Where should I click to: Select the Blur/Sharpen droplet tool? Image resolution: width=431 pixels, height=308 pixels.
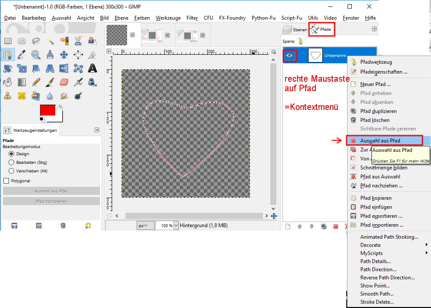(x=50, y=96)
